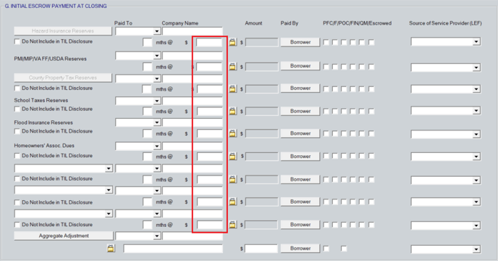Toggle the lock icon beside Aggregate Adjustment description field
The image size is (498, 261).
[x=111, y=248]
